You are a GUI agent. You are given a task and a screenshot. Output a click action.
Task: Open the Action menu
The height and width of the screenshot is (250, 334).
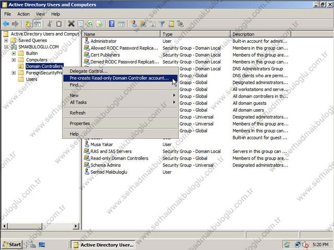pyautogui.click(x=23, y=14)
